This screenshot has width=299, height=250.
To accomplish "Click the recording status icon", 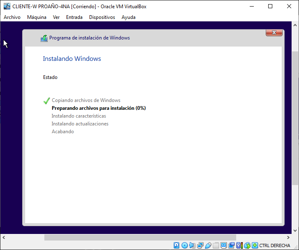I will click(231, 245).
